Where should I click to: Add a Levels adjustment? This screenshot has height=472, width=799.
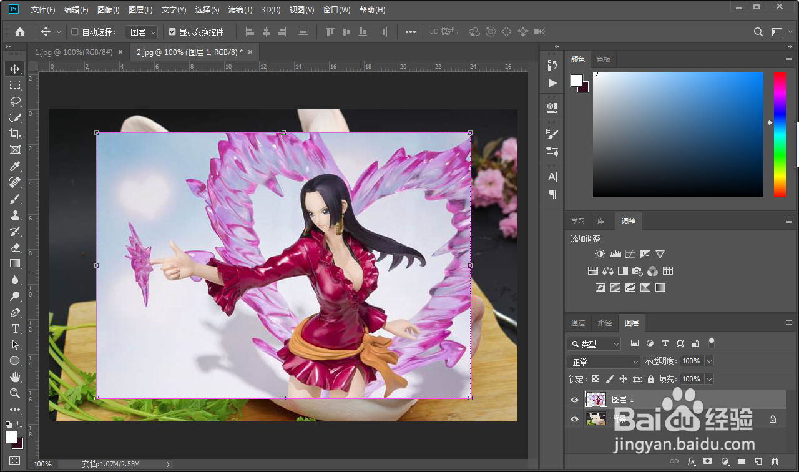tap(615, 254)
